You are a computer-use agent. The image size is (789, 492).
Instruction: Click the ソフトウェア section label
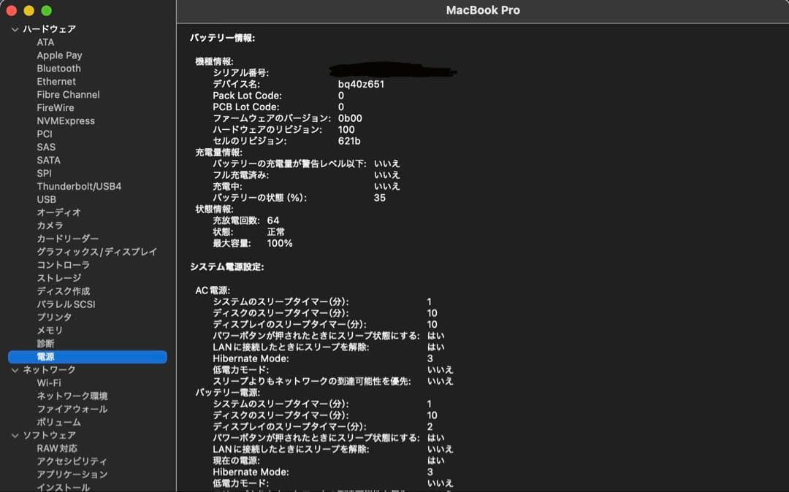(49, 436)
